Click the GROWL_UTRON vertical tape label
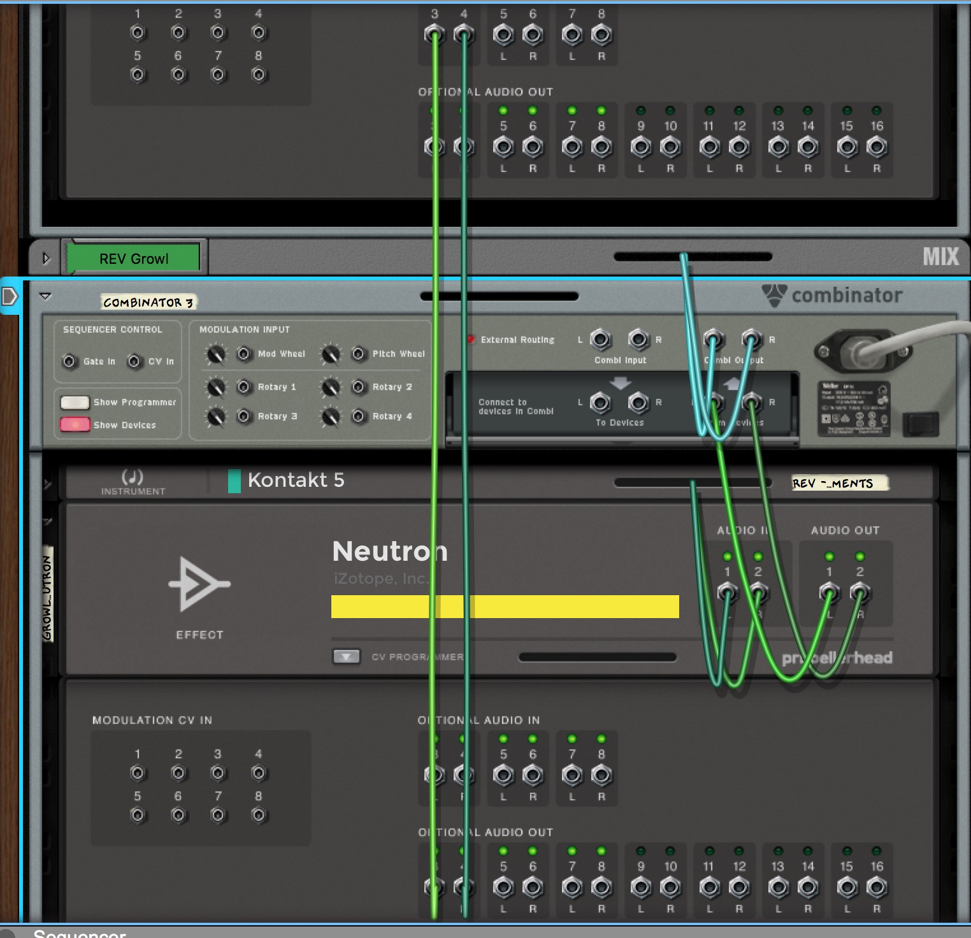 tap(48, 593)
